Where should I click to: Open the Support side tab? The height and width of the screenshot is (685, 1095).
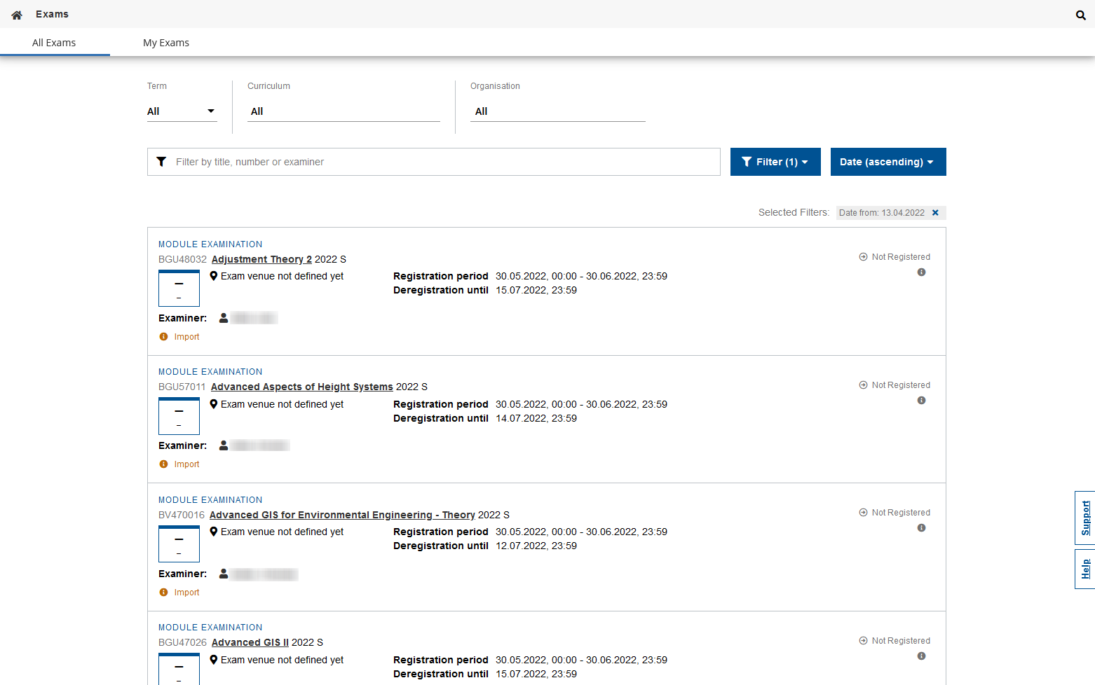1085,518
